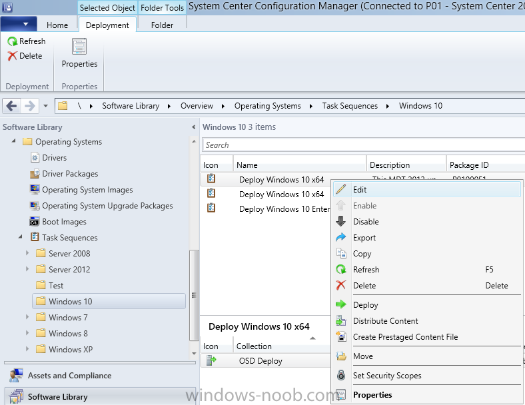This screenshot has height=405, width=525.
Task: Click the Assets and Compliance workspace icon
Action: click(x=16, y=376)
